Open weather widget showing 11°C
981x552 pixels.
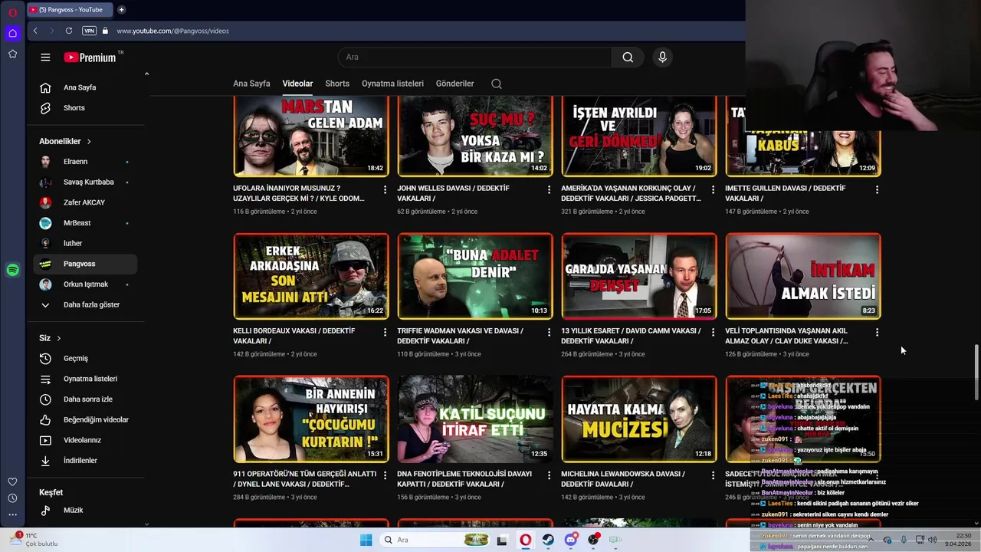pyautogui.click(x=34, y=540)
